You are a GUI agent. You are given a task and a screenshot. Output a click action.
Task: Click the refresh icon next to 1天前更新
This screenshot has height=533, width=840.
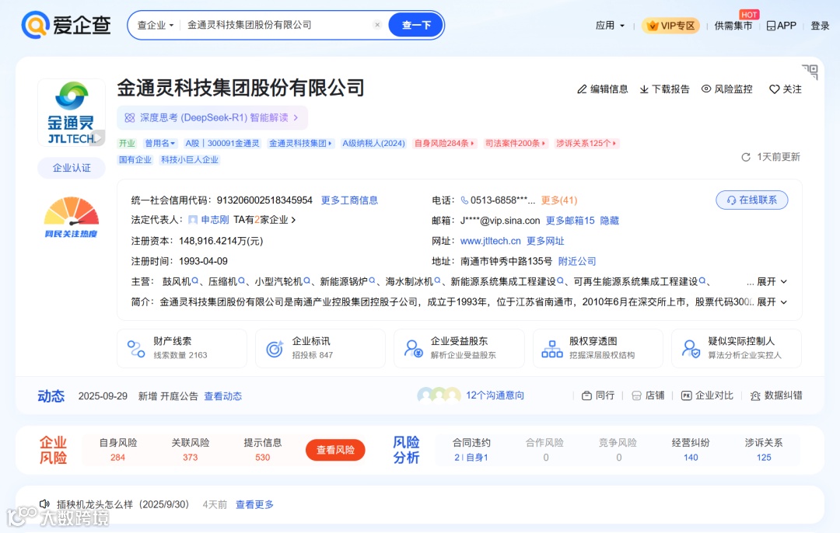pyautogui.click(x=746, y=157)
